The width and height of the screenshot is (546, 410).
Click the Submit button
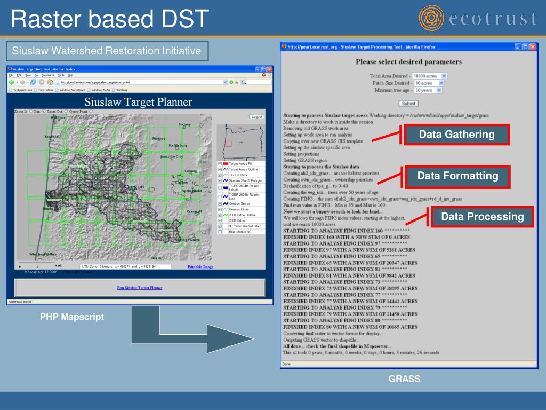408,104
